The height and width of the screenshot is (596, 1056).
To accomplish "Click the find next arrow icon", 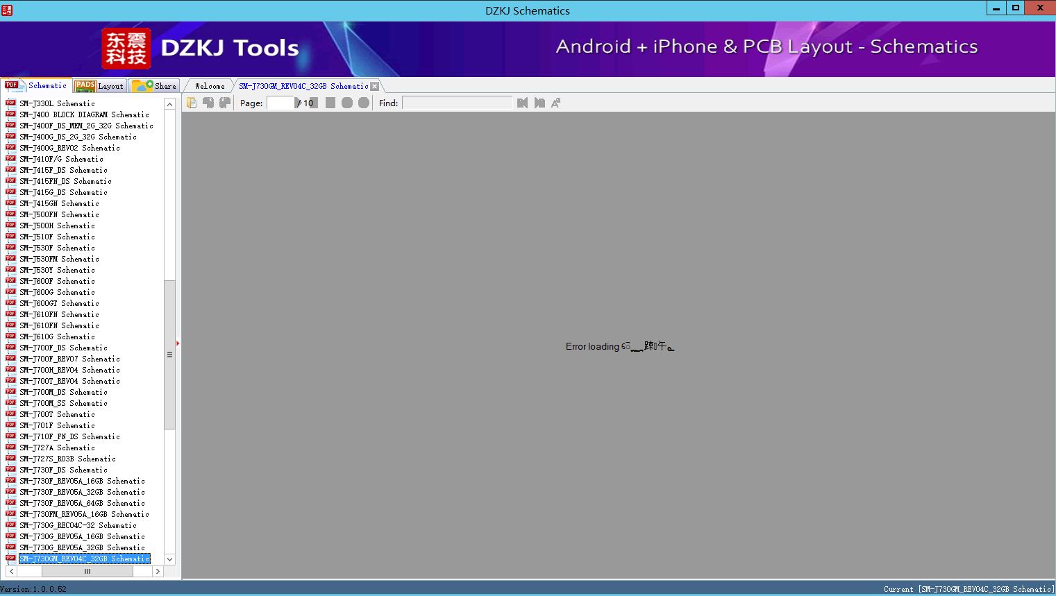I will click(x=539, y=103).
